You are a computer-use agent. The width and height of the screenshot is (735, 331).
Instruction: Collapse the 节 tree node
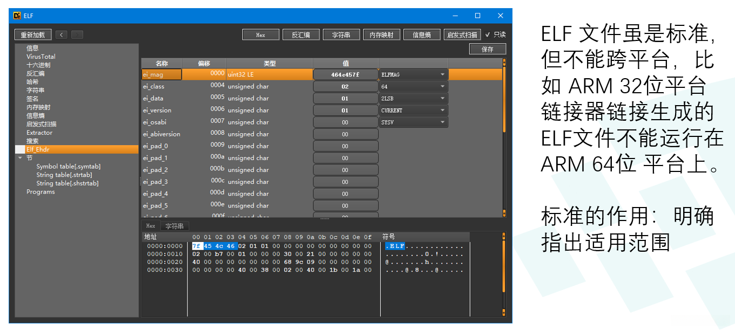(21, 158)
